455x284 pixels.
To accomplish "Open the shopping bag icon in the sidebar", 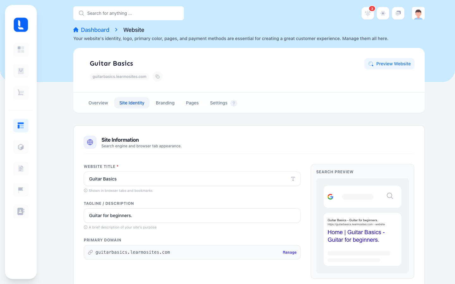I will [21, 71].
